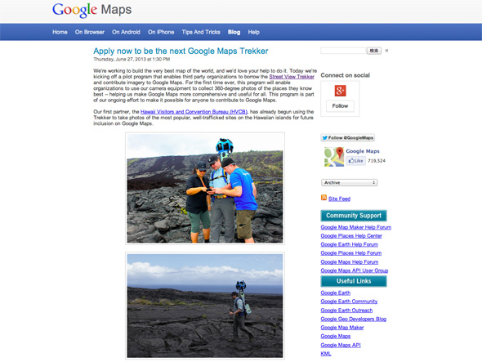Click the Follow button under Google+

click(340, 105)
